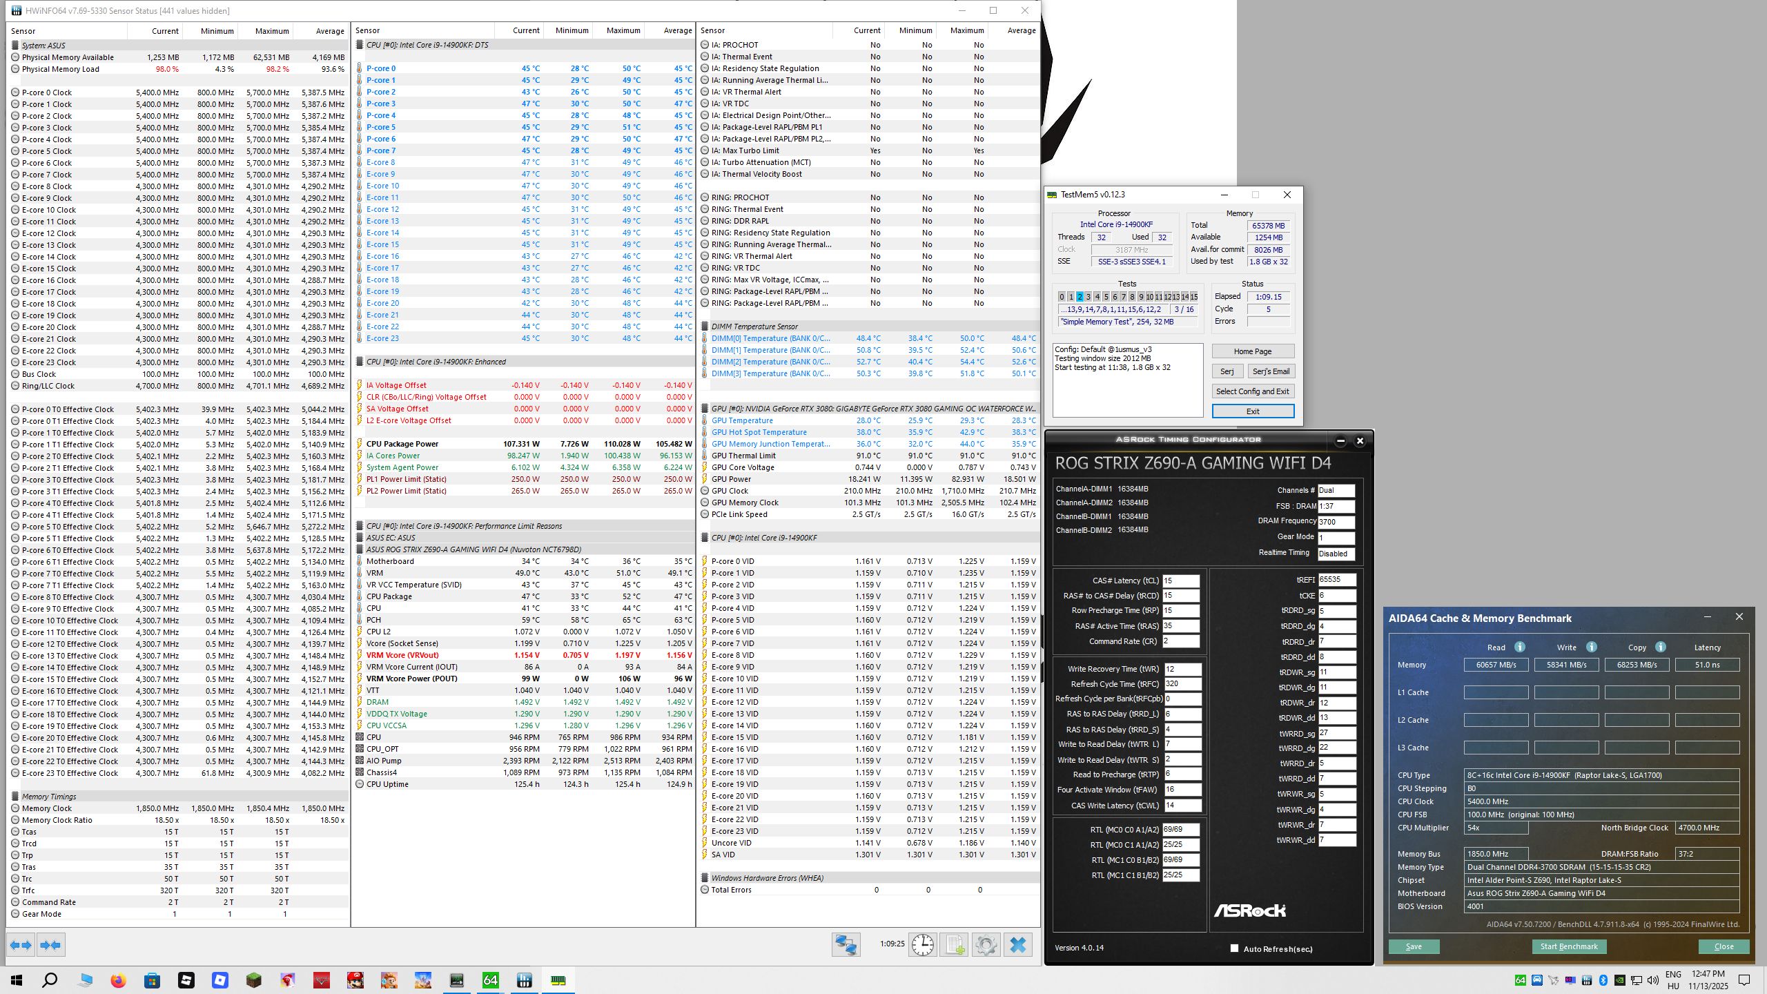Reset the HWiNFO elapsed-time clock icon

(922, 945)
